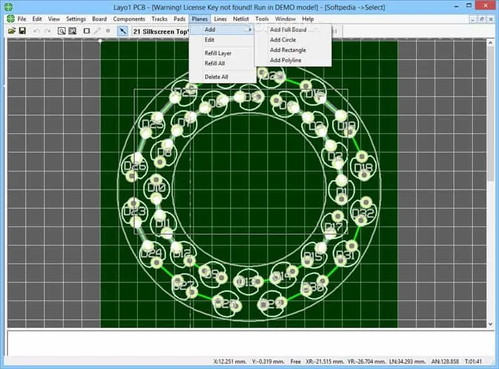Undo the last action
Viewport: 499px width, 369px height.
(37, 31)
